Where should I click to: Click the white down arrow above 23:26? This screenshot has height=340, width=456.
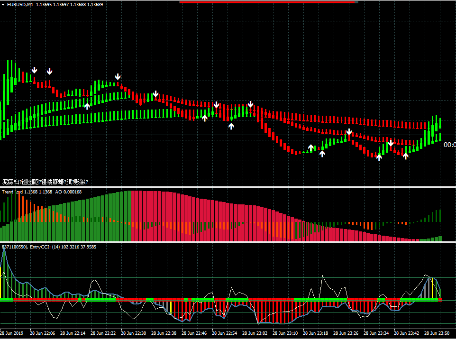(x=349, y=132)
